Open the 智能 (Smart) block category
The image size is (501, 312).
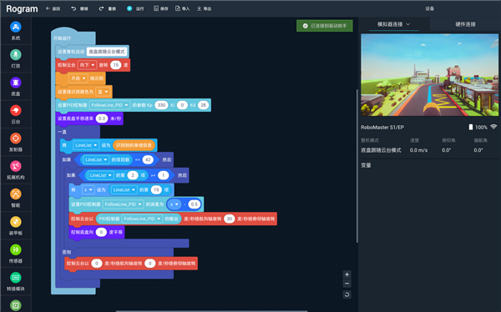tap(16, 198)
